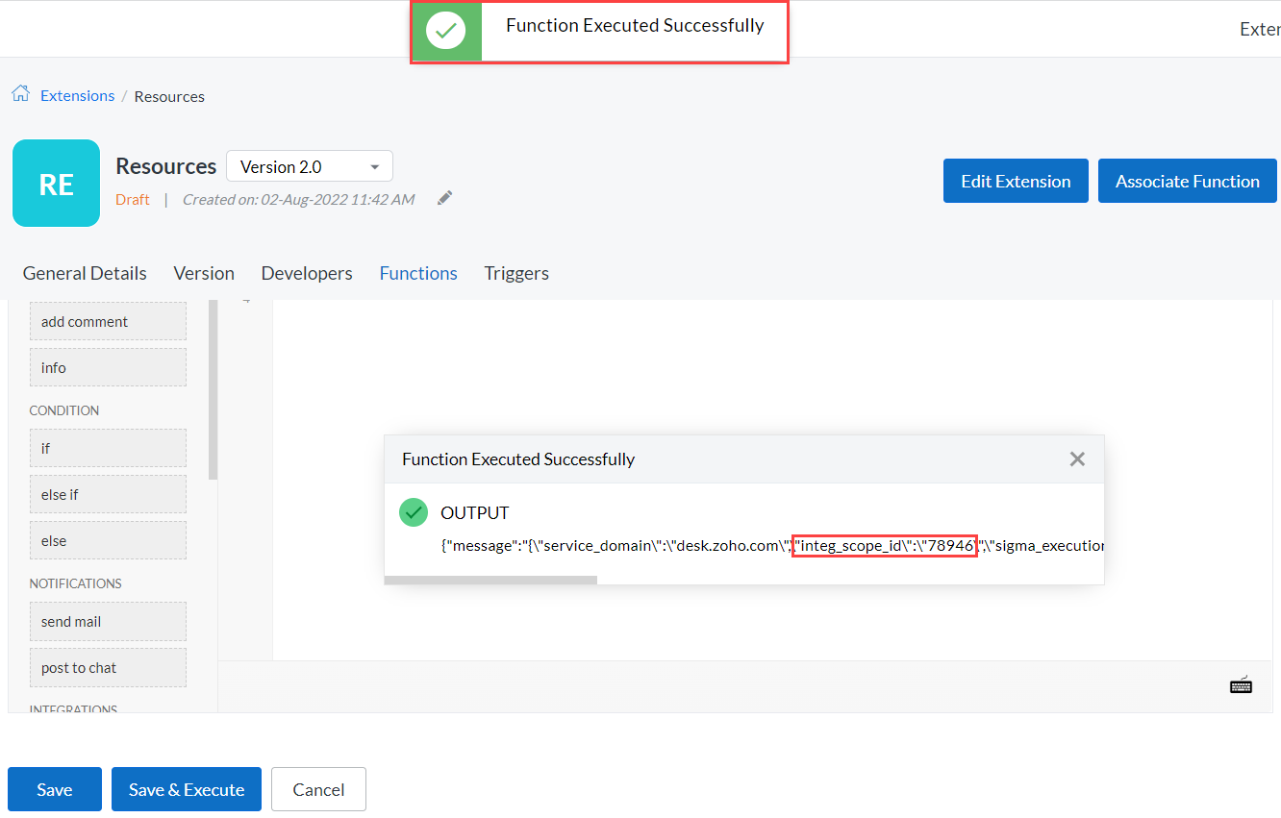Follow the Extensions breadcrumb link
This screenshot has height=818, width=1281.
(x=77, y=95)
